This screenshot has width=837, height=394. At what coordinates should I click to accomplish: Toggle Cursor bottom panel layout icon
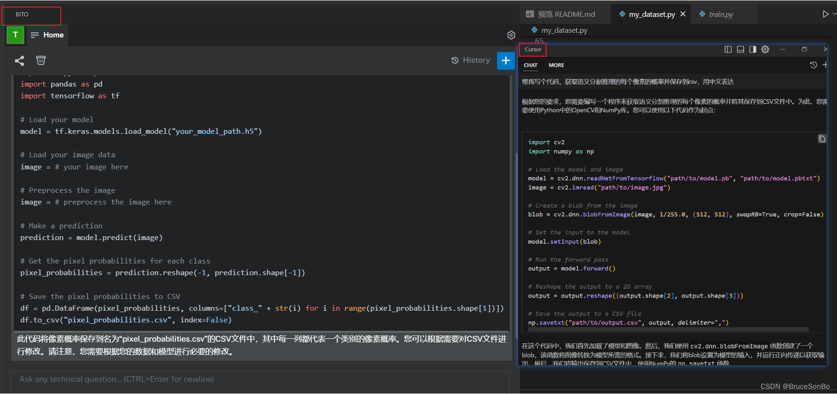(x=741, y=49)
